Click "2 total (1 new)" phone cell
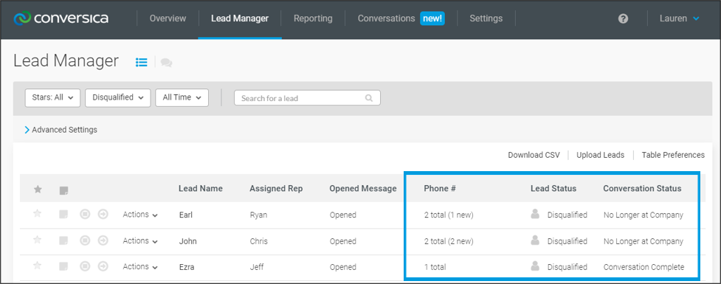721x284 pixels. (449, 215)
